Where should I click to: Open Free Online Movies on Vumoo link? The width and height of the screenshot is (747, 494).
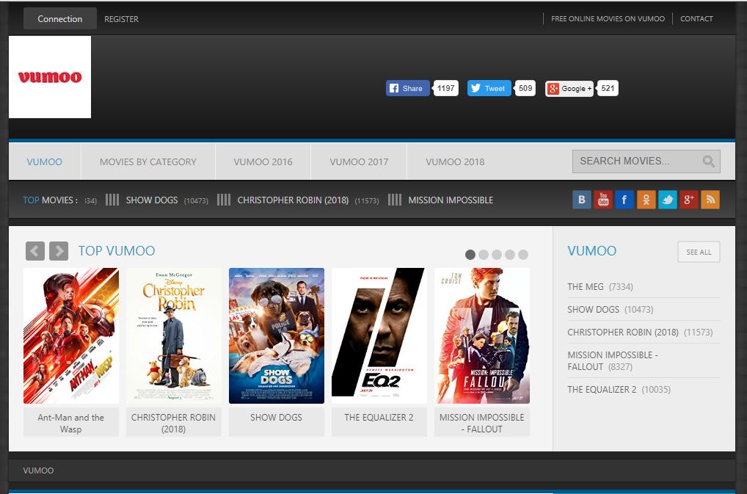pyautogui.click(x=608, y=18)
